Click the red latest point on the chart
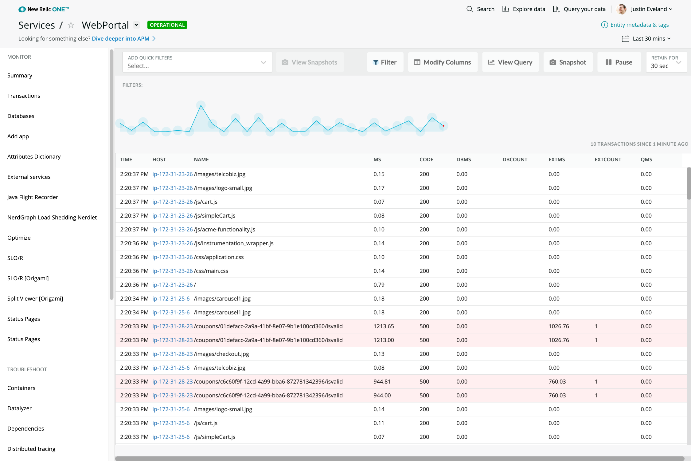 point(443,126)
